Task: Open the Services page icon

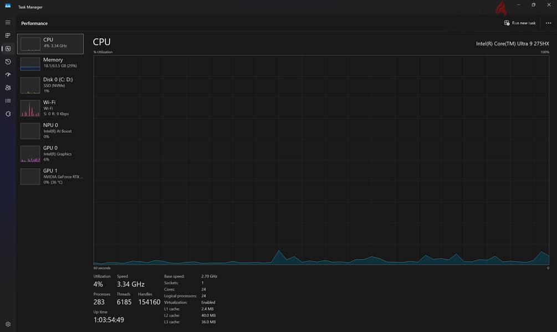Action: (8, 114)
